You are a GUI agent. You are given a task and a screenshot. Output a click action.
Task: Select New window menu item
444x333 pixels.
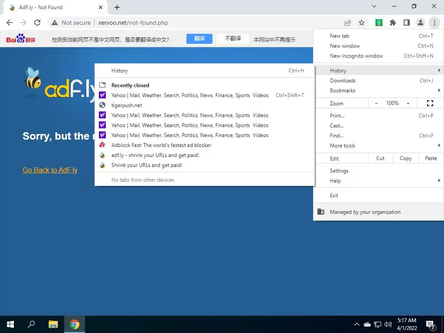click(379, 46)
